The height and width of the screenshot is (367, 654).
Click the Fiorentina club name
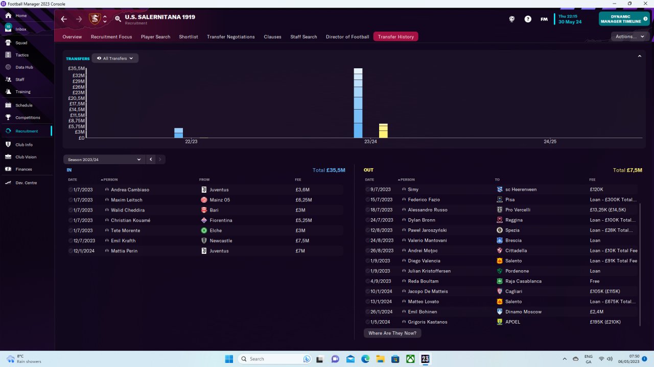pos(221,220)
